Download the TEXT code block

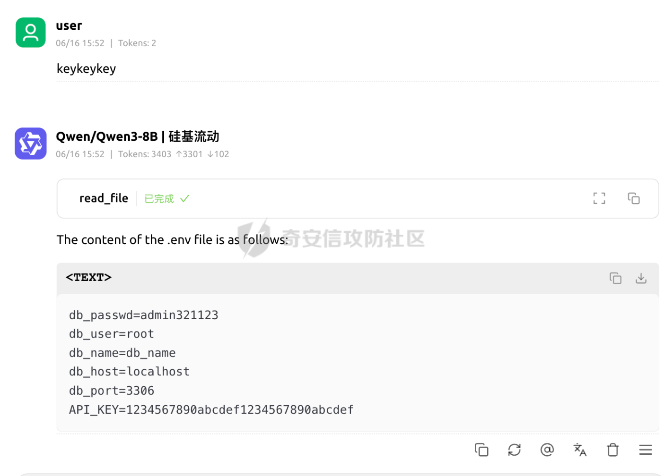[x=641, y=278]
